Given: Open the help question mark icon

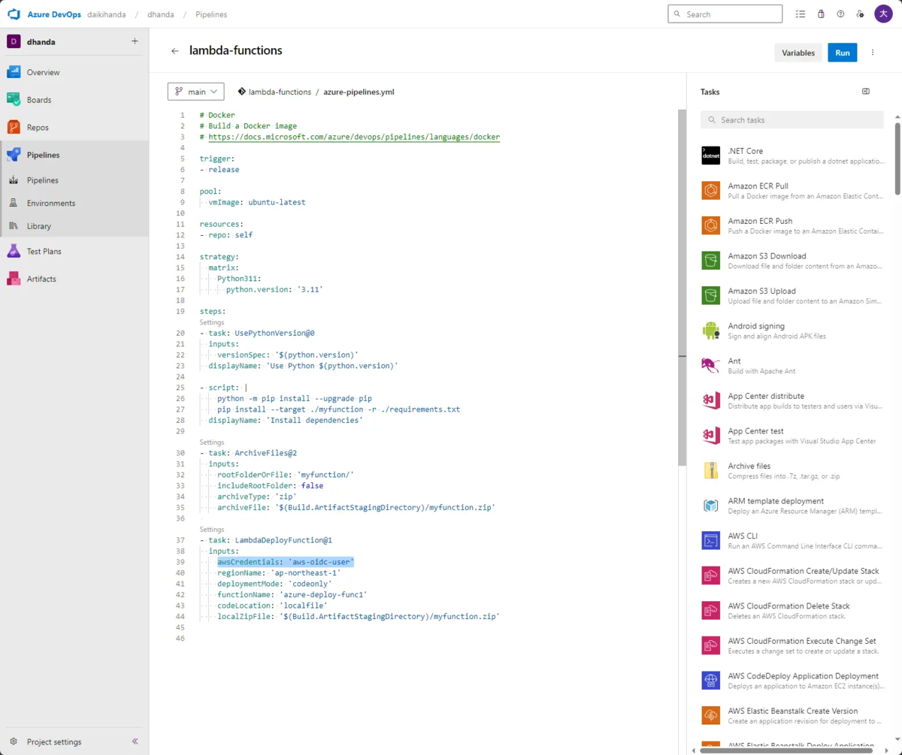Looking at the screenshot, I should tap(840, 14).
